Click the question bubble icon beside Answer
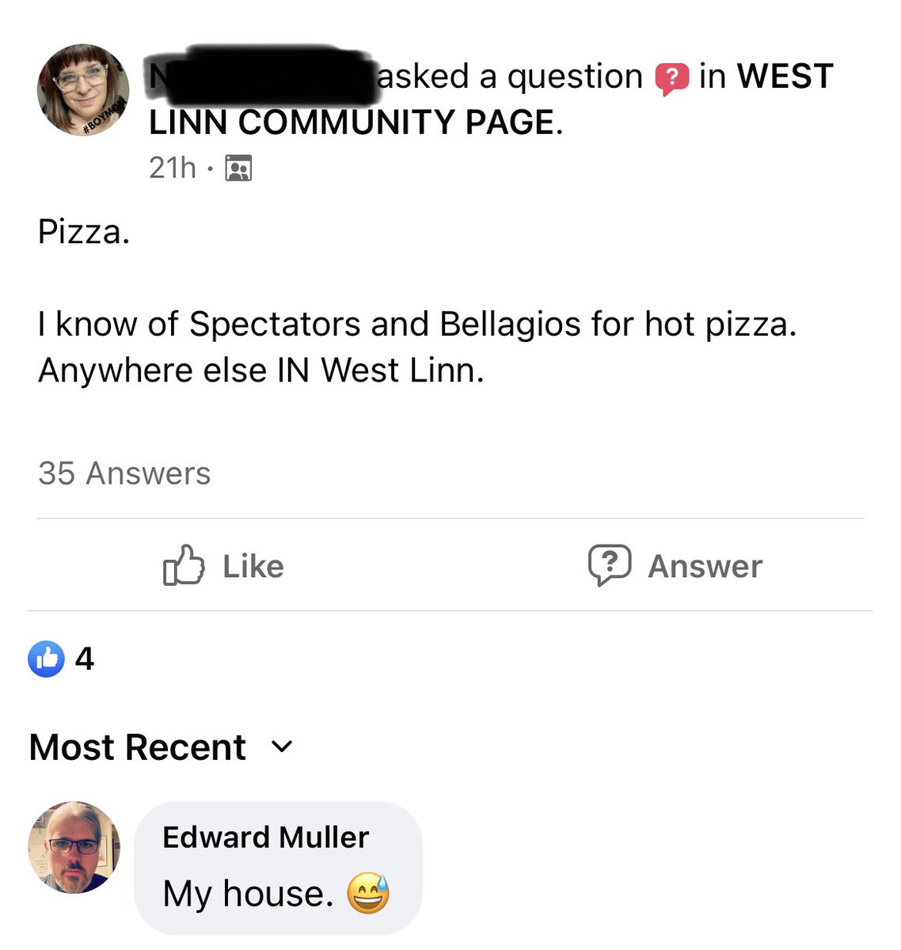The height and width of the screenshot is (950, 901). pyautogui.click(x=609, y=565)
